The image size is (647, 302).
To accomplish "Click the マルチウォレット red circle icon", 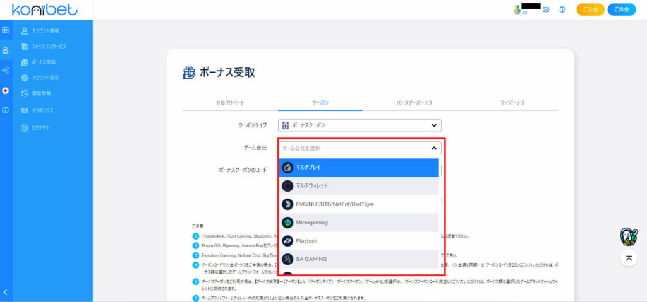I will coord(287,186).
